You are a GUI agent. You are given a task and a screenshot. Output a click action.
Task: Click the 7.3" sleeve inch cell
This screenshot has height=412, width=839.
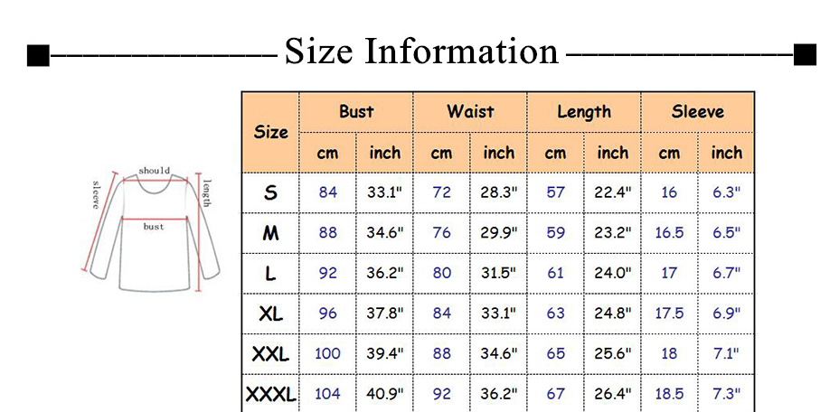click(726, 395)
